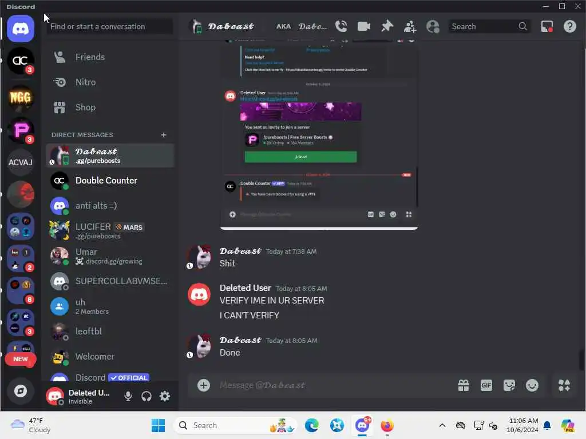The height and width of the screenshot is (439, 586).
Task: Click Deleted User name in chat
Action: coord(245,288)
